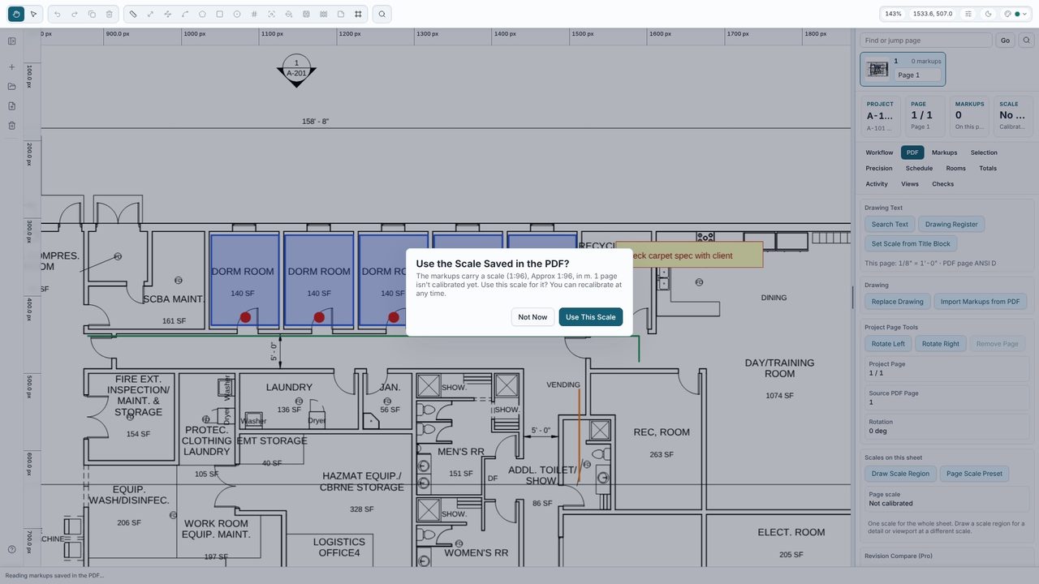Viewport: 1039px width, 584px height.
Task: Open the sliders settings icon
Action: point(968,14)
